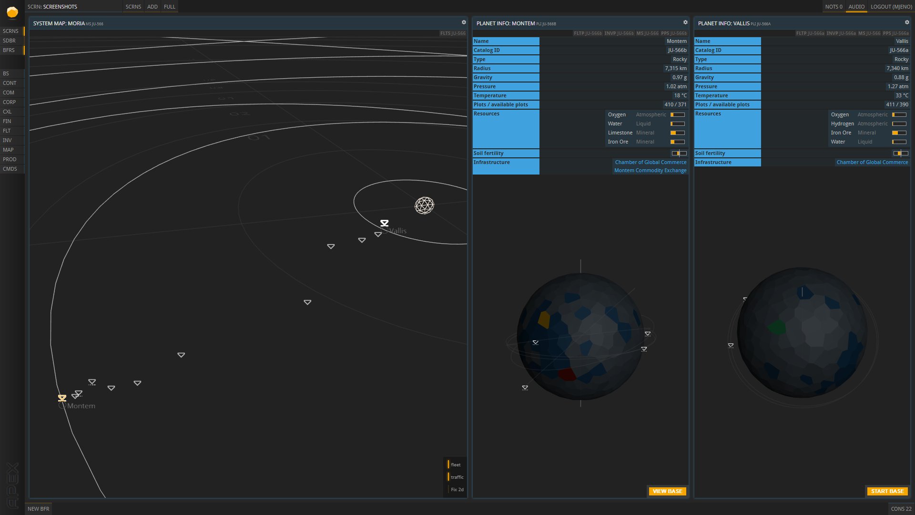Select the yellow plot on Montem globe

[x=544, y=319]
